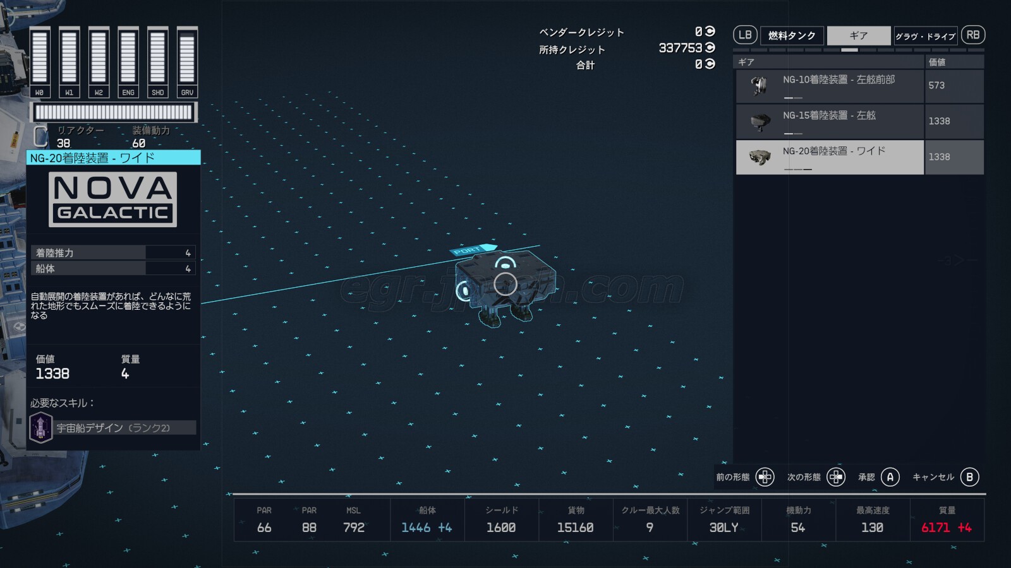The height and width of the screenshot is (568, 1011).
Task: Click the B cancel button icon
Action: (x=969, y=477)
